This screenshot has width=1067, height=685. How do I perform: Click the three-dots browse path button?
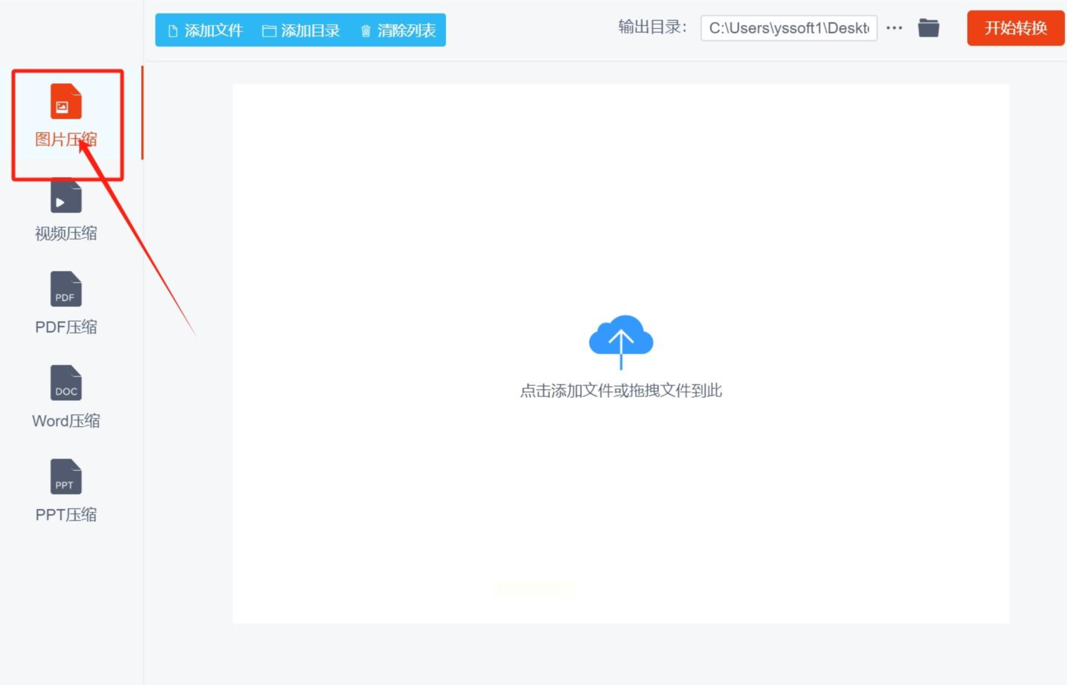[x=894, y=28]
